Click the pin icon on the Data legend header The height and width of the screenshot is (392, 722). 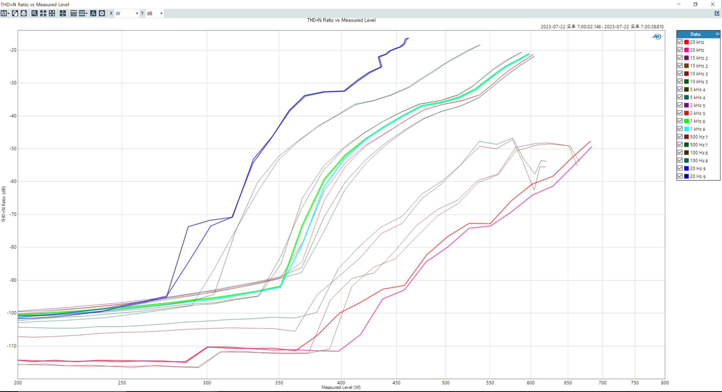click(x=717, y=34)
